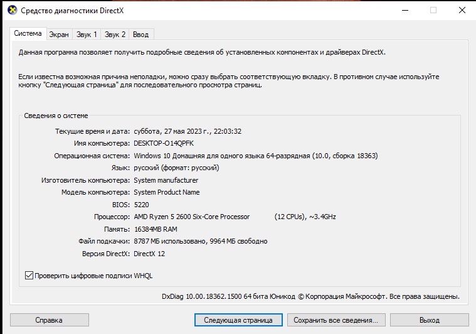Click the Выход button

tap(429, 320)
